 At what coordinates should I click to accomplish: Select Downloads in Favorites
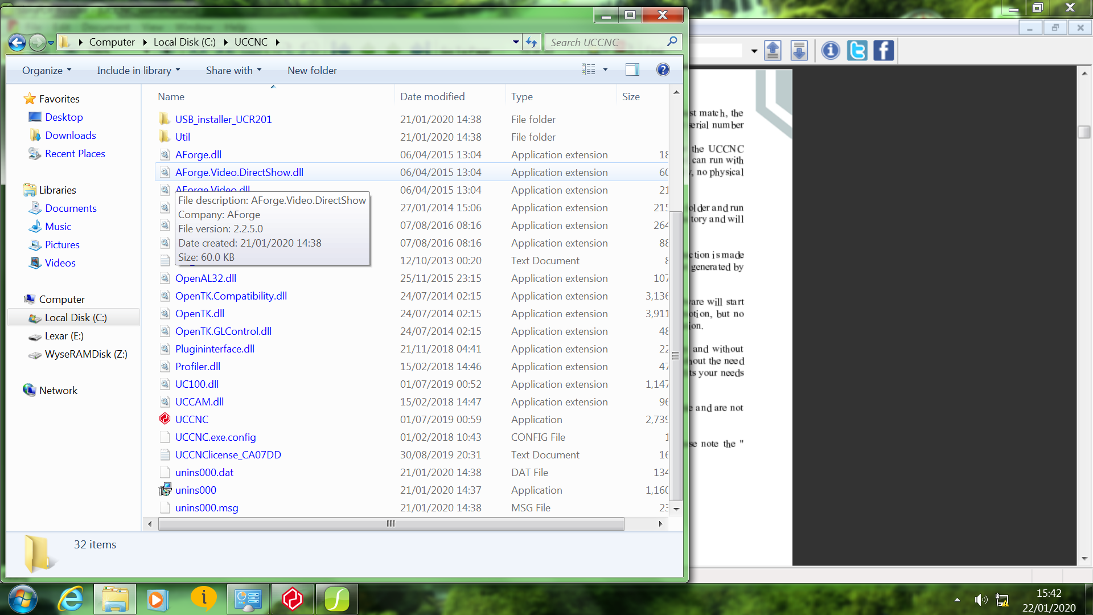(71, 135)
